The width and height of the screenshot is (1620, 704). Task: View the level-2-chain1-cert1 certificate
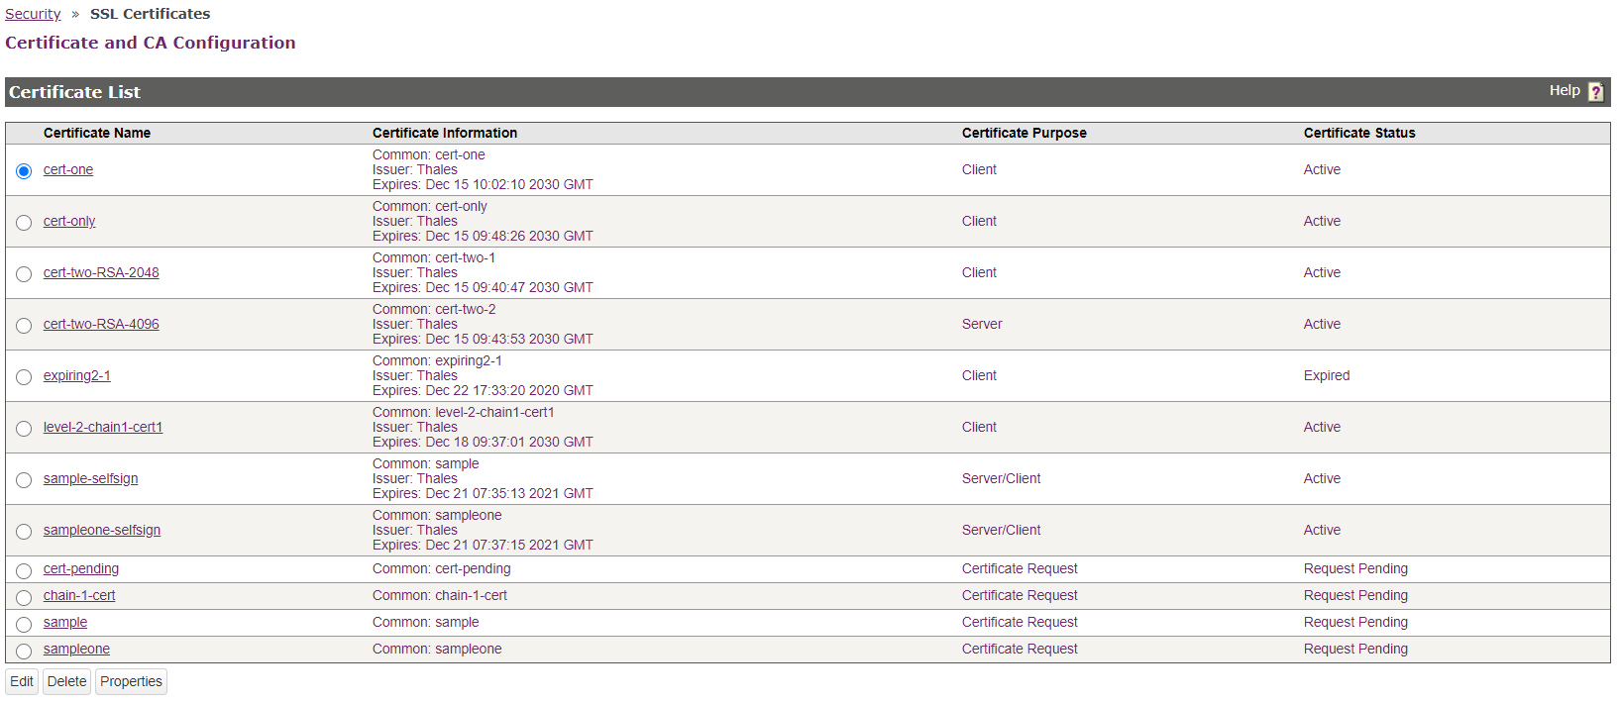pos(103,427)
